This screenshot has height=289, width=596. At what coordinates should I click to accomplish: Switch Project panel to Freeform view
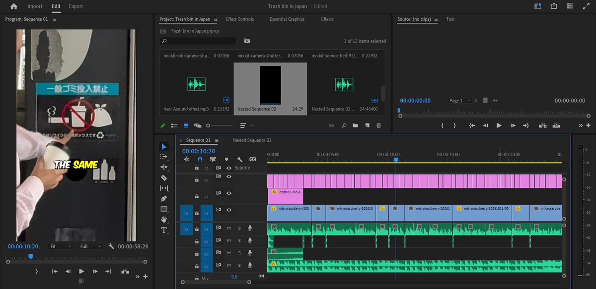[198, 125]
